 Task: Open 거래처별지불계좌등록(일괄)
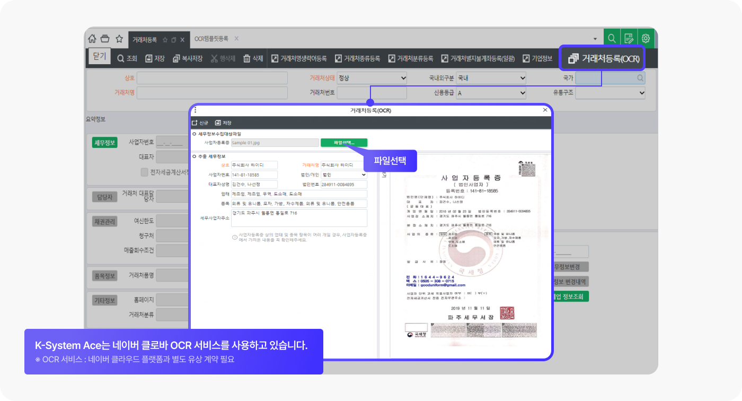[478, 58]
